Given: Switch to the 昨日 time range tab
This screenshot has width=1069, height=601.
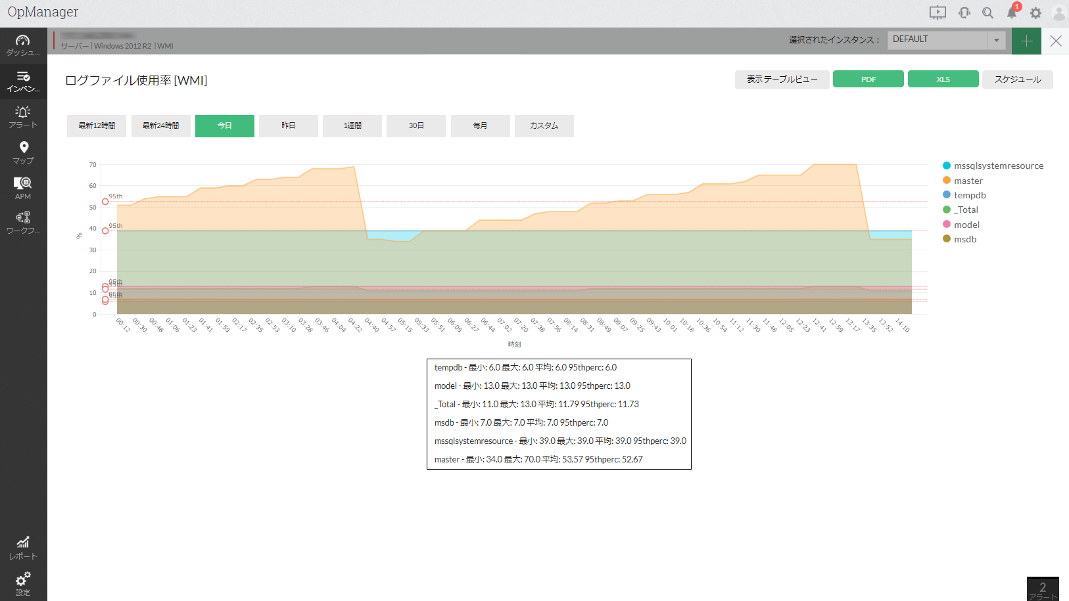Looking at the screenshot, I should 289,125.
